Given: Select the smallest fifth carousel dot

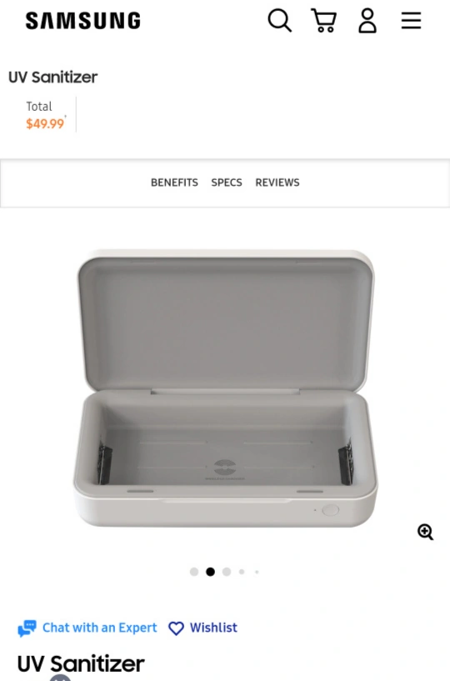Looking at the screenshot, I should click(x=257, y=572).
